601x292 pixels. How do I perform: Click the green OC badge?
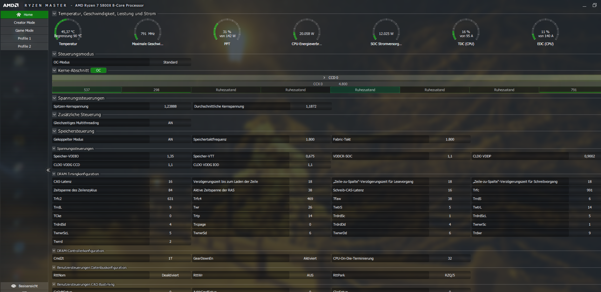pos(98,70)
